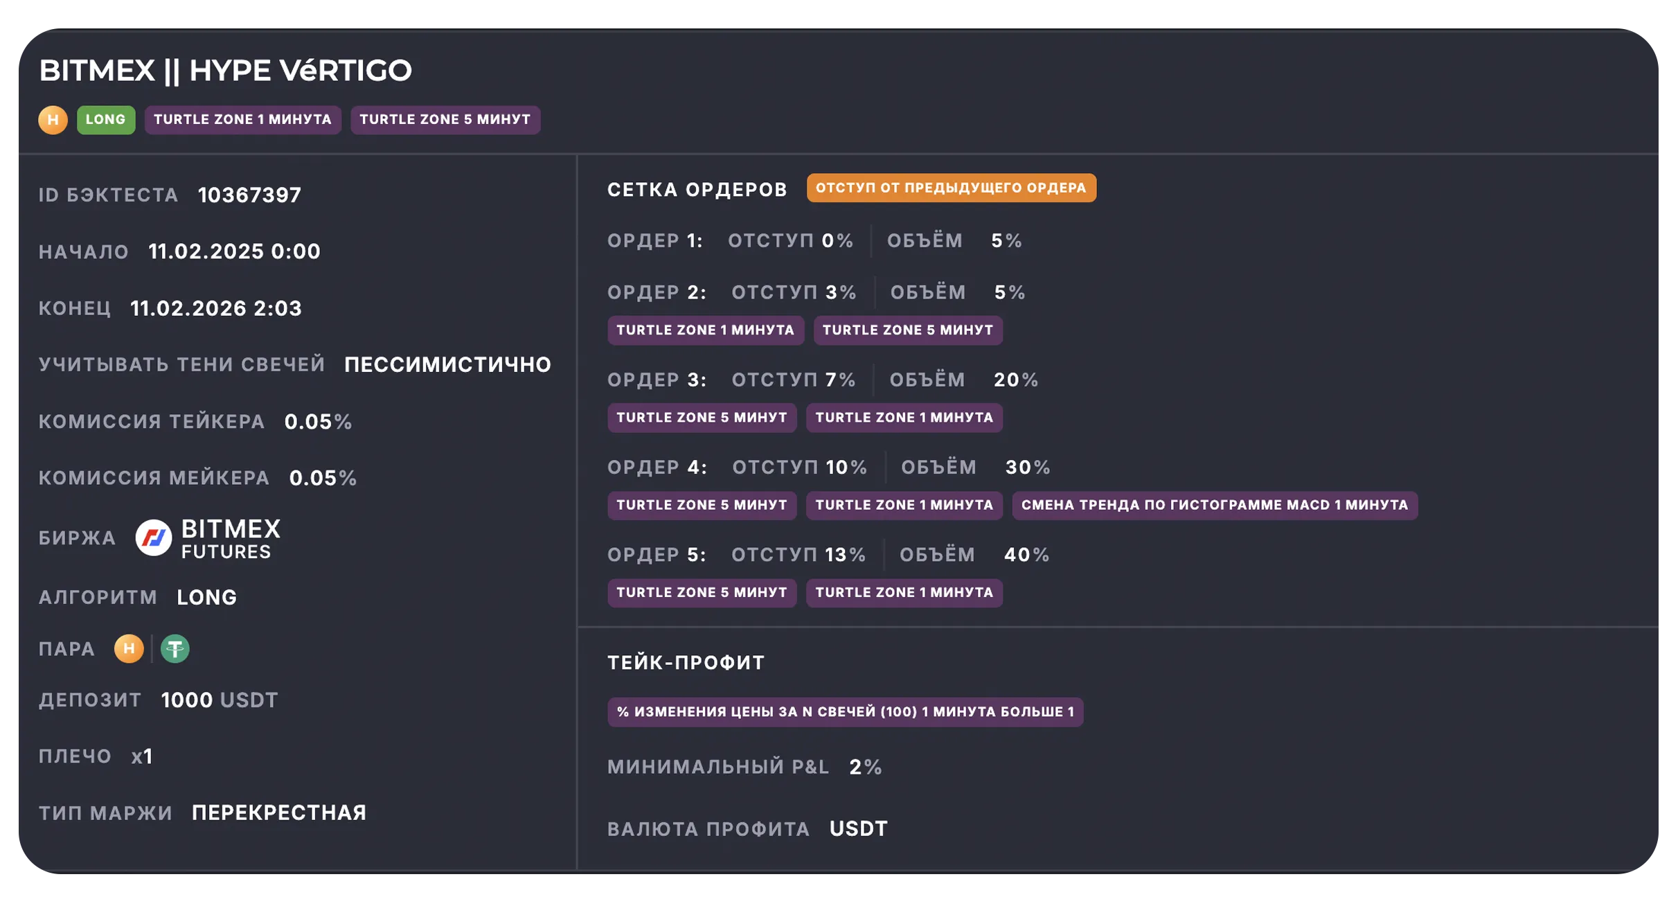The width and height of the screenshot is (1678, 897).
Task: Click the LONG green badge in header
Action: [x=105, y=119]
